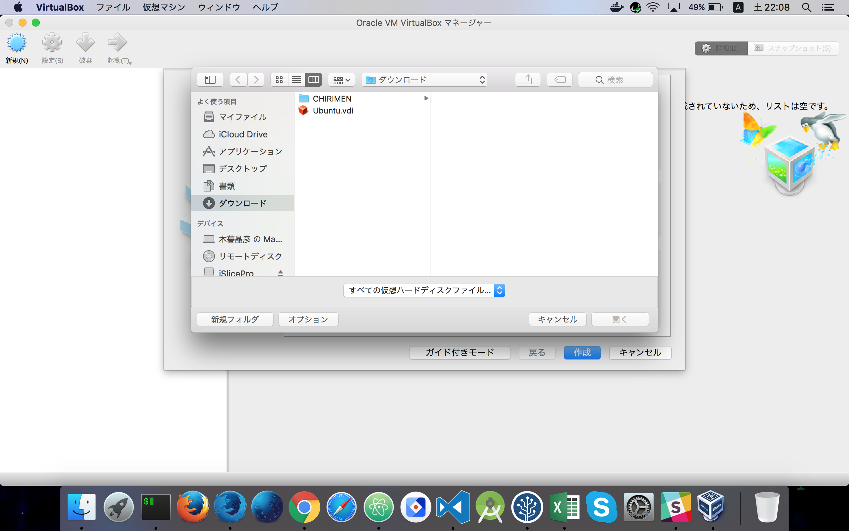
Task: Select iCloud Drive in sidebar
Action: (x=243, y=134)
